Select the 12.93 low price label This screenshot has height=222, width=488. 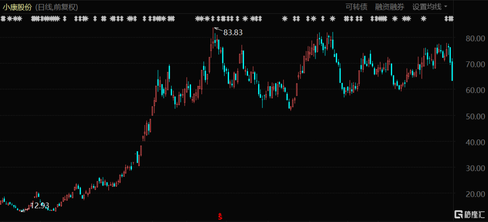pyautogui.click(x=40, y=205)
